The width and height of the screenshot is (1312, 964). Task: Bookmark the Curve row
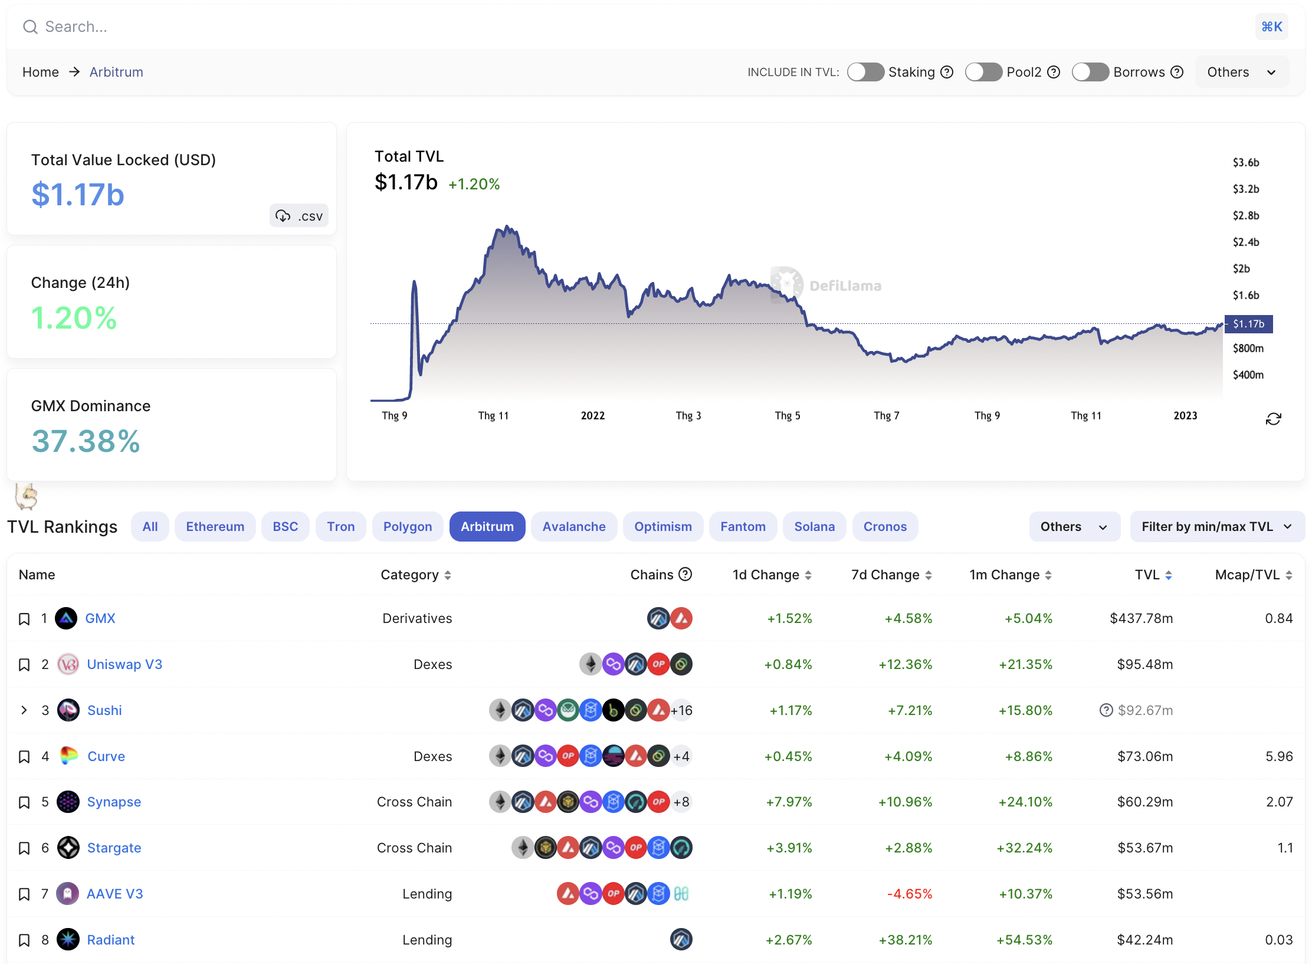pyautogui.click(x=24, y=757)
